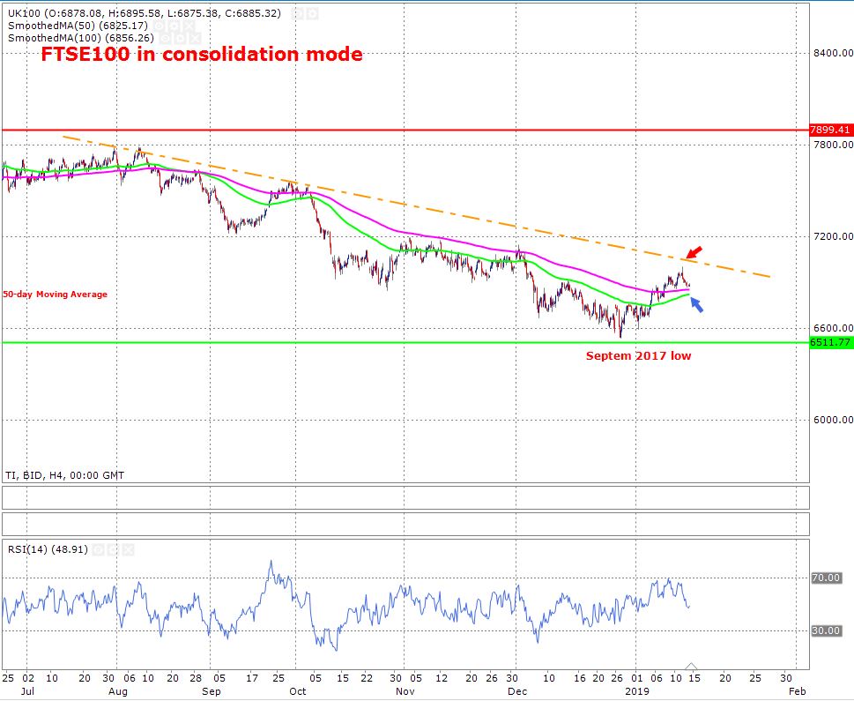The width and height of the screenshot is (854, 701).
Task: Expand the second empty pane above RSI
Action: (405, 523)
